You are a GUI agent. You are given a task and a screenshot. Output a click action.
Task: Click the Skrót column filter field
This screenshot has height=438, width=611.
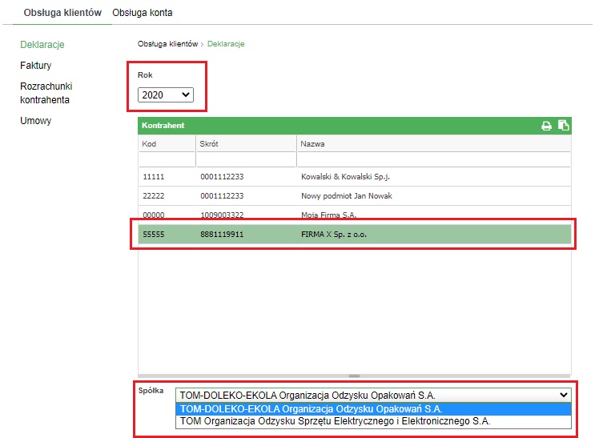click(245, 159)
